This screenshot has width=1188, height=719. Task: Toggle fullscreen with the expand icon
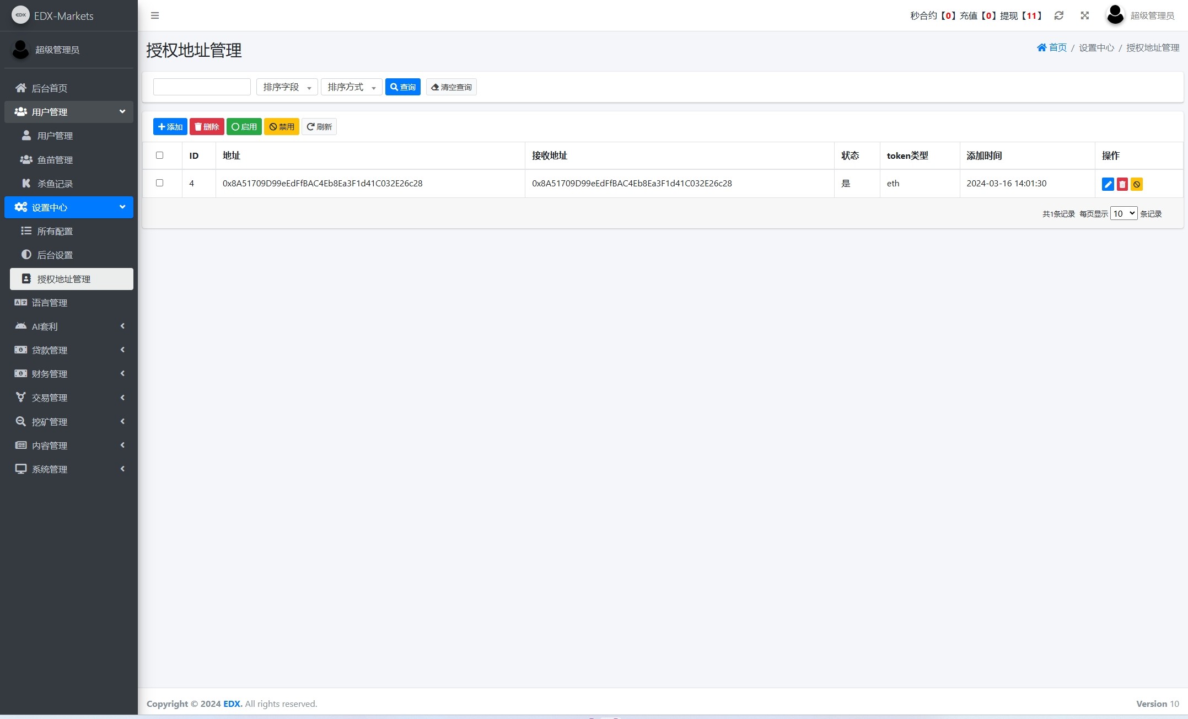(x=1084, y=15)
